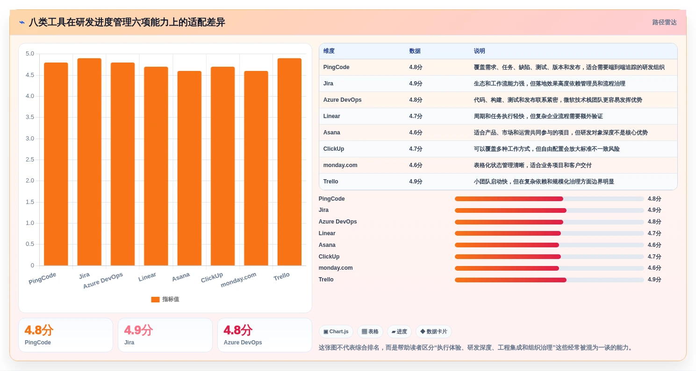Click the Linear bar in the chart
Screen dimensions: 696x371
156,166
